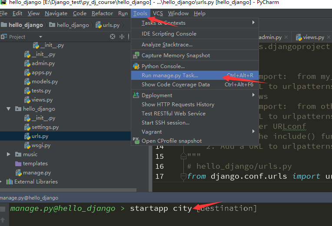This screenshot has height=226, width=332.
Task: Open the Run menu
Action: (x=123, y=13)
